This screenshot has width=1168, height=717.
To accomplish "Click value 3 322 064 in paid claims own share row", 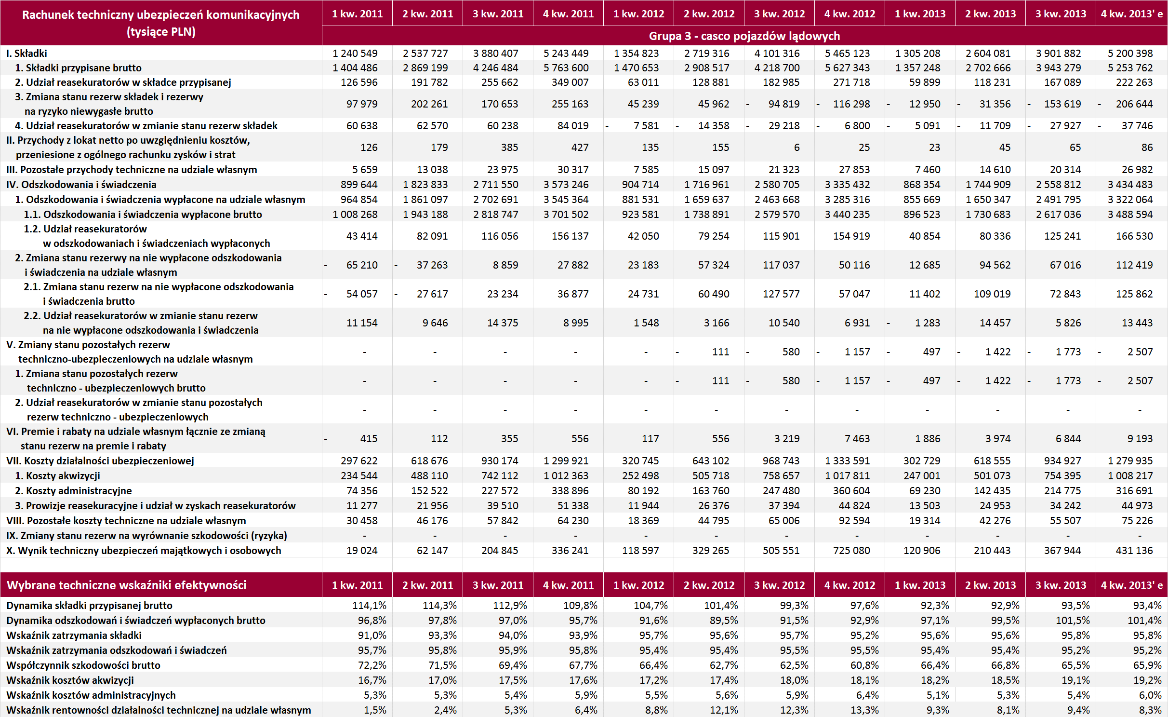I will point(1130,200).
